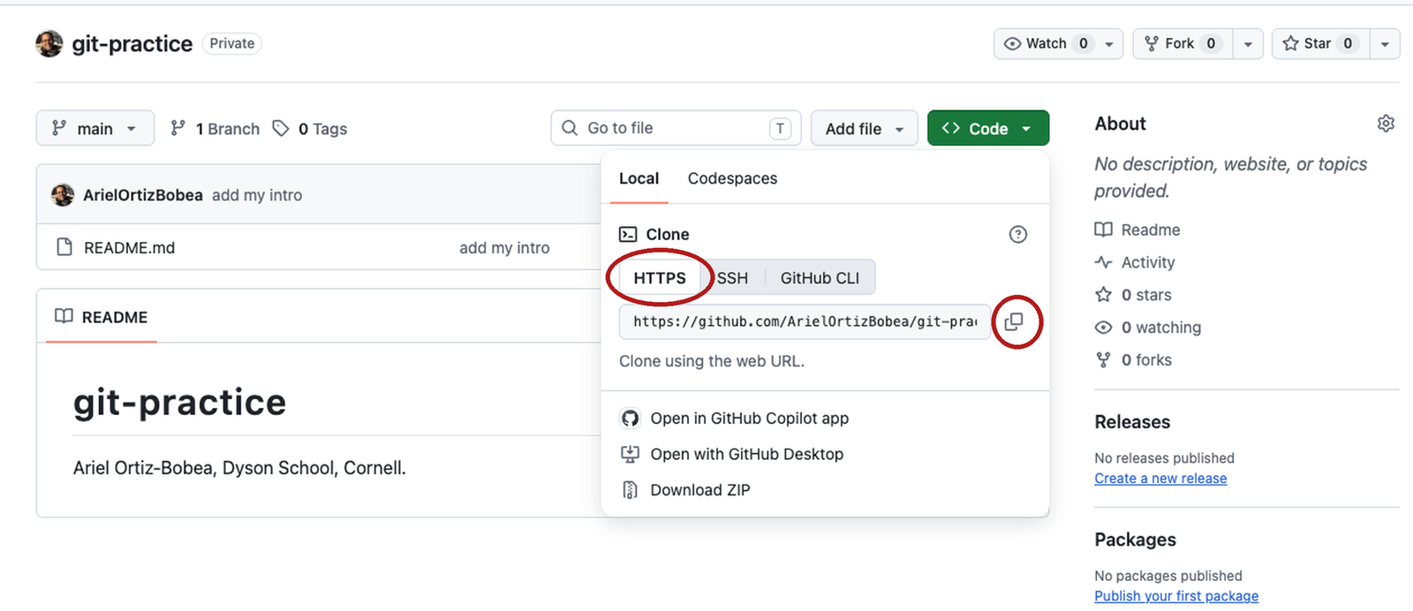This screenshot has height=611, width=1413.
Task: Open the Readme link under About
Action: coord(1137,230)
